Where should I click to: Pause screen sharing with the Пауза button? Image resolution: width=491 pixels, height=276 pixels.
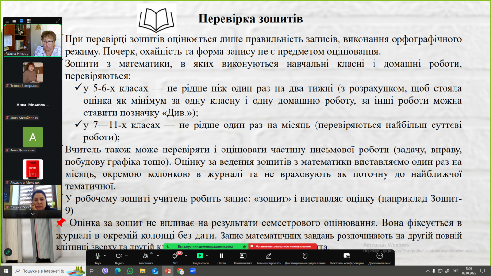(222, 258)
